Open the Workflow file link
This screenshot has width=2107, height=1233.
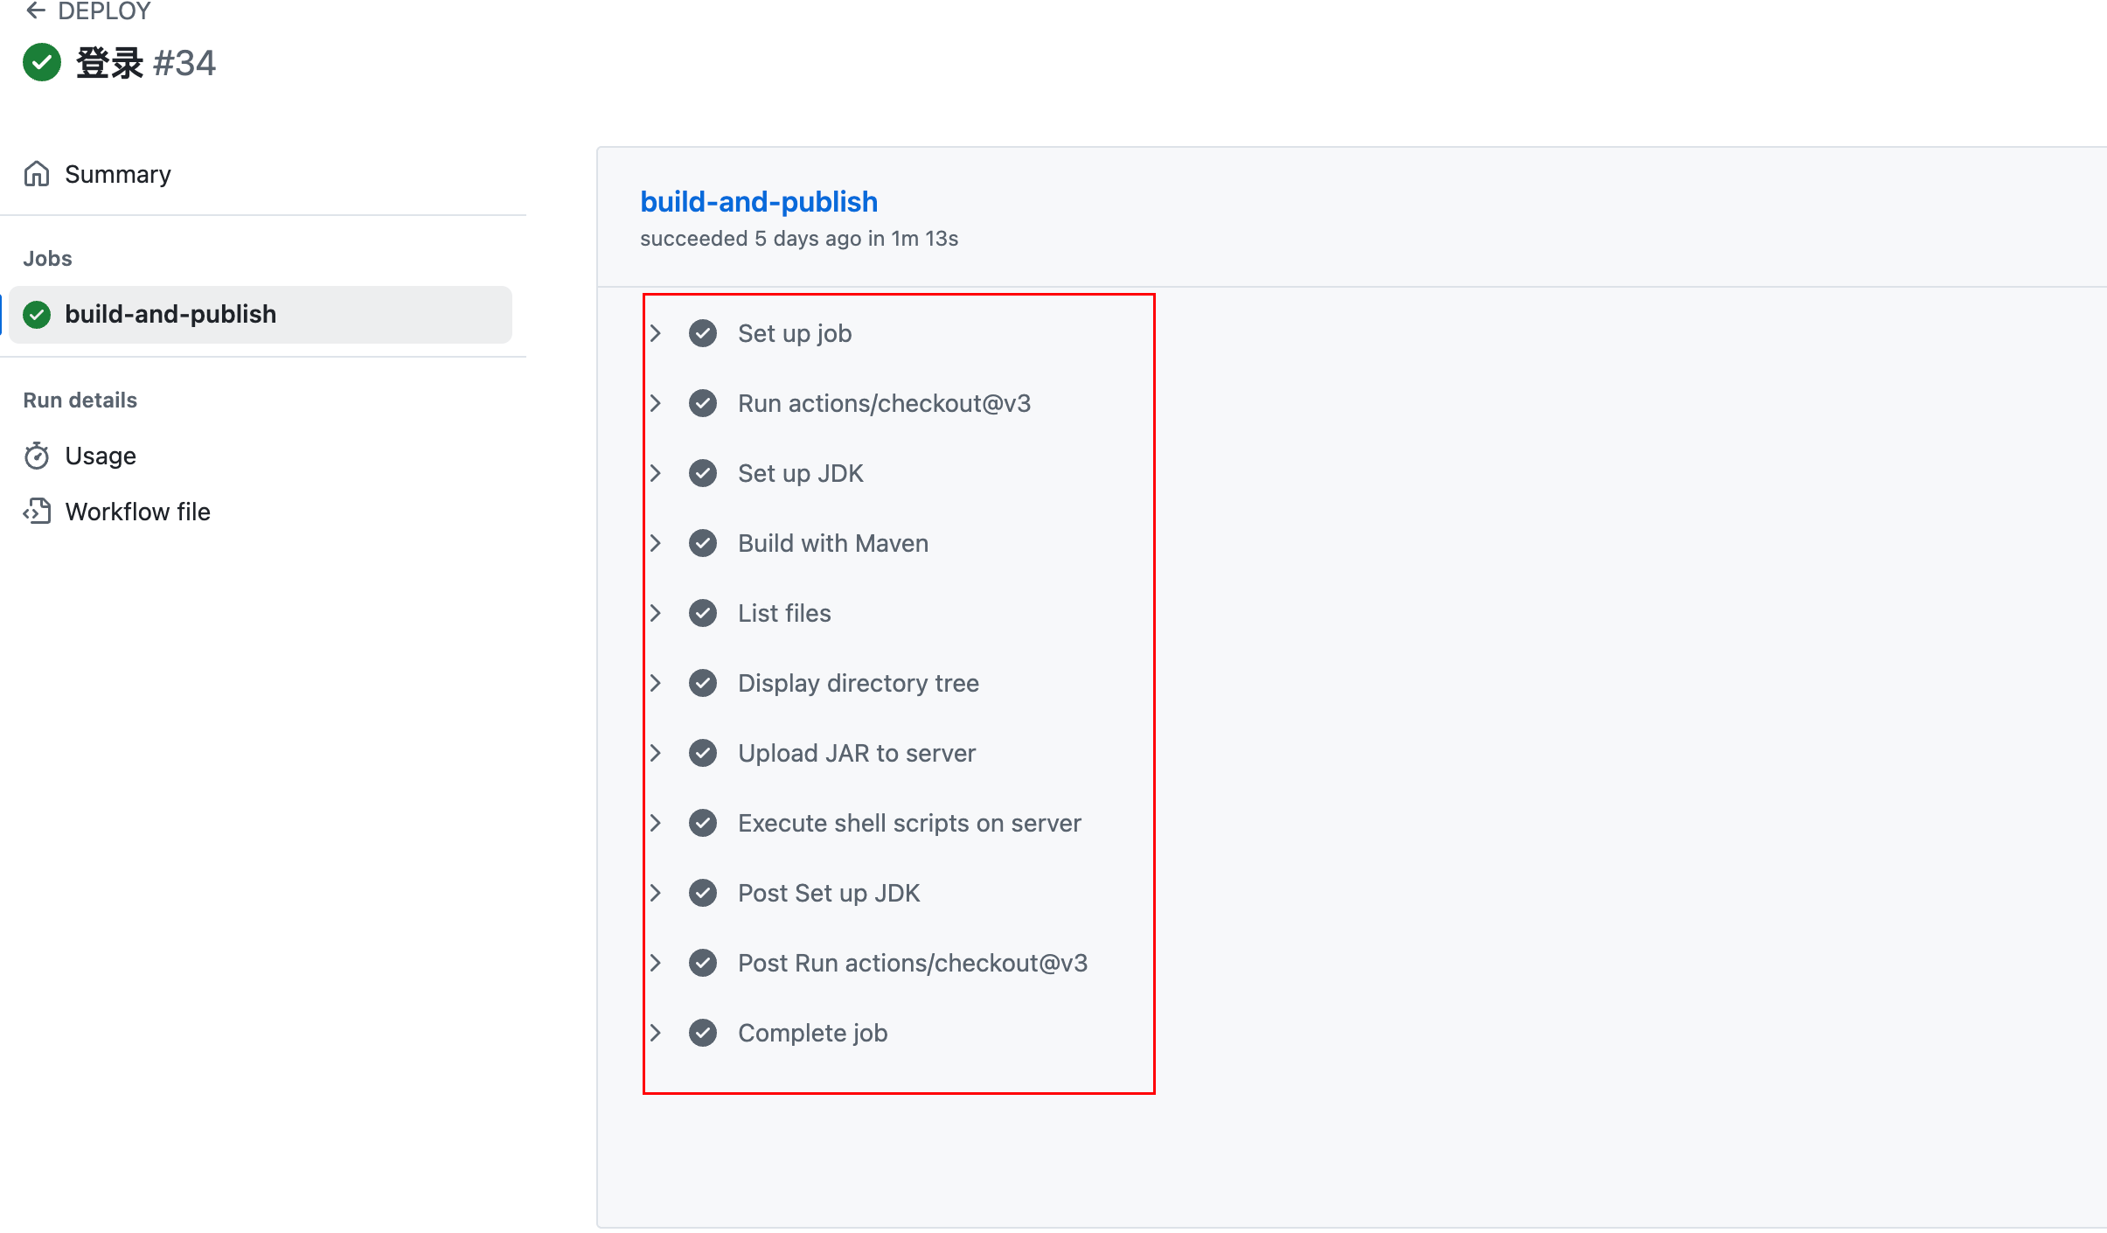coord(138,512)
